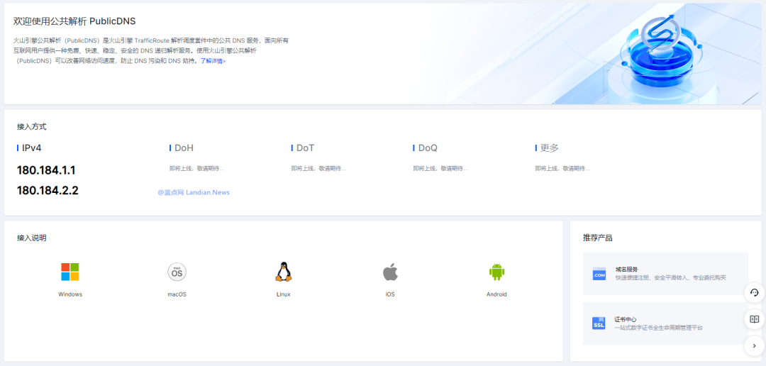
Task: Click the 更多 access method heading
Action: pyautogui.click(x=549, y=148)
